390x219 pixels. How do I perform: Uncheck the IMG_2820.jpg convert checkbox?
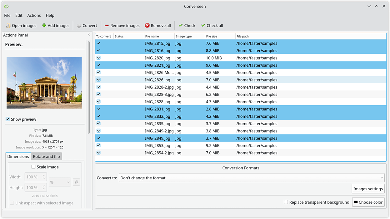tap(98, 58)
